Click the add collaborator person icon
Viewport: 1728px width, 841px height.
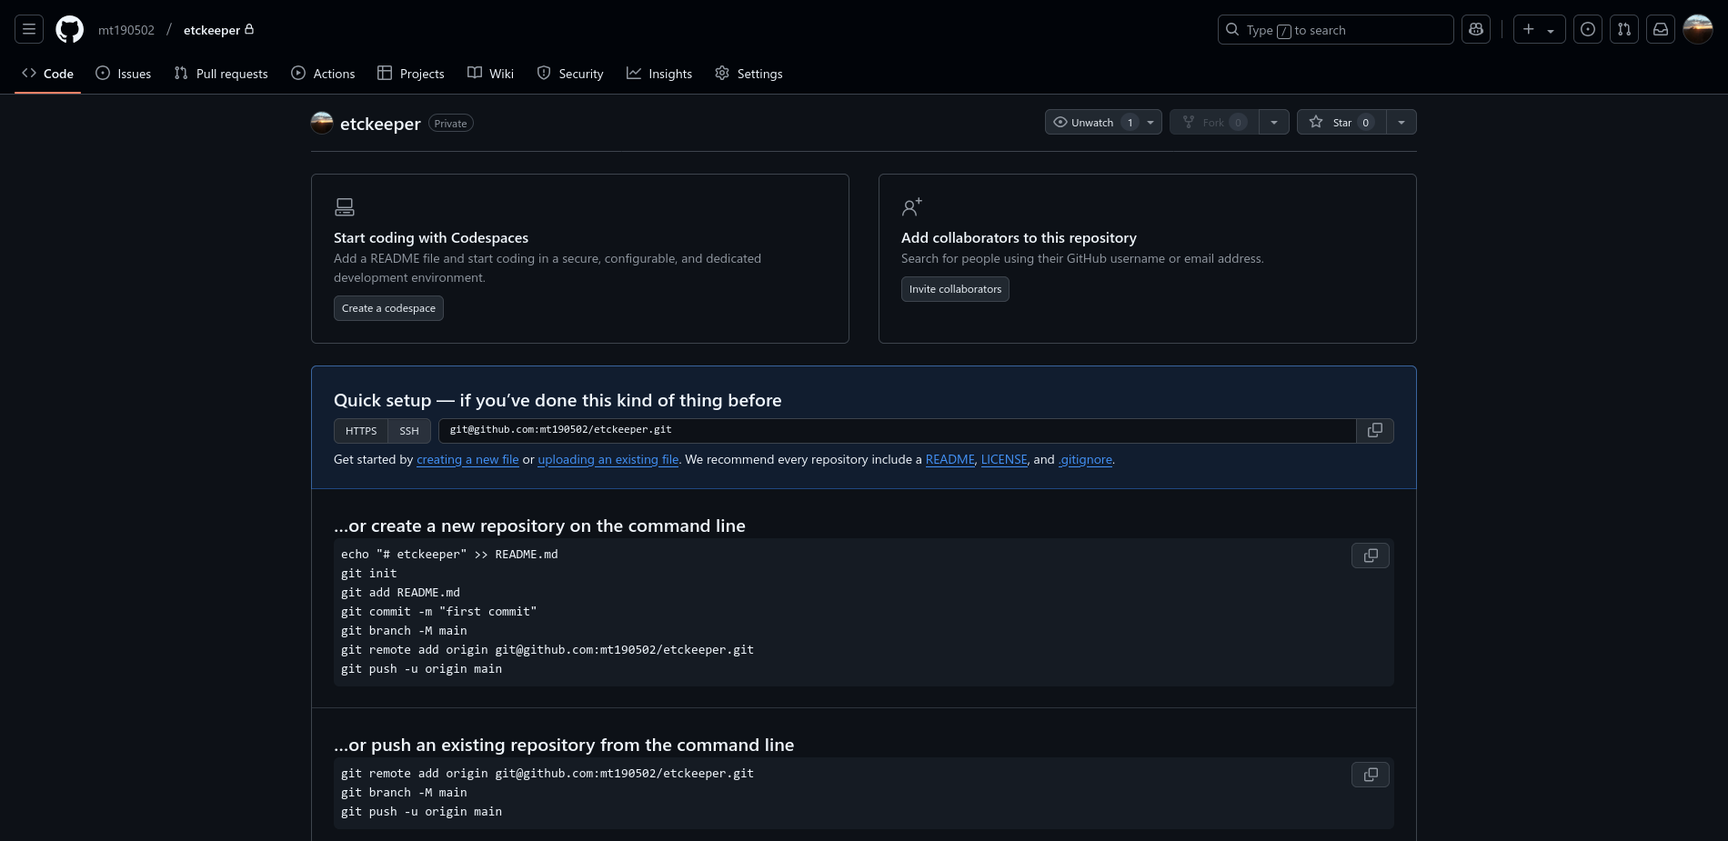[912, 207]
